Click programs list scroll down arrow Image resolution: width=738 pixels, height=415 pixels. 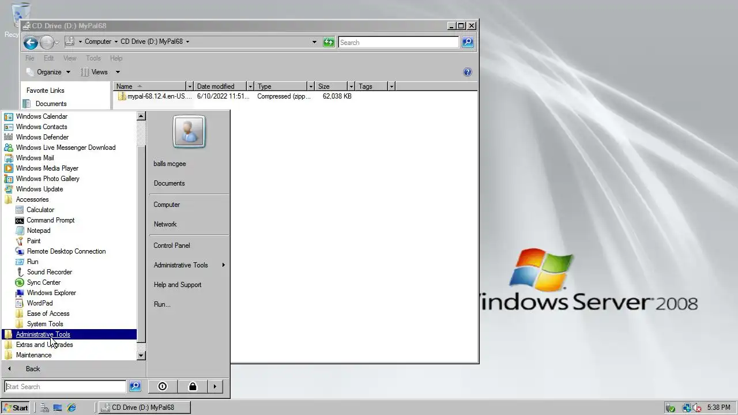[141, 356]
